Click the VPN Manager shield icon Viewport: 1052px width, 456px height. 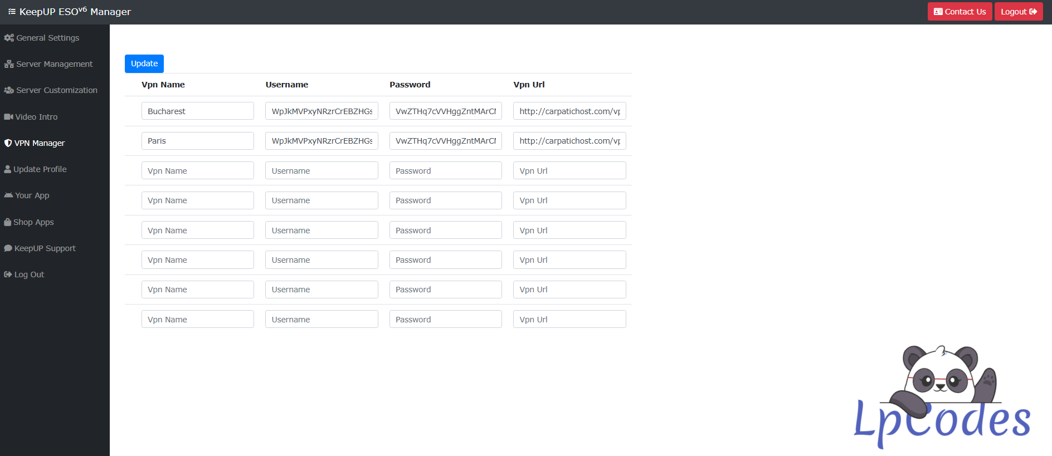(x=8, y=143)
